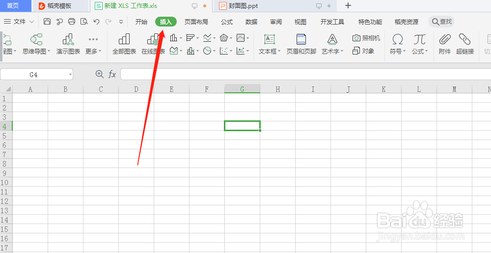
Task: Open 全部图表 all charts gallery
Action: pos(124,44)
